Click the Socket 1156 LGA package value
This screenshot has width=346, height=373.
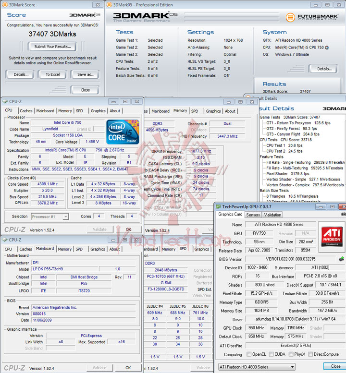coord(68,135)
